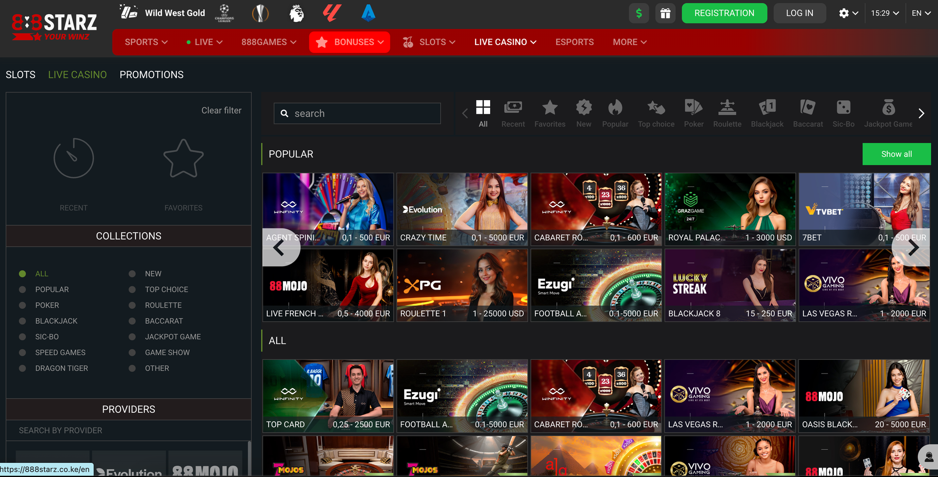Expand the SLOTS navigation dropdown
Viewport: 938px width, 477px height.
429,42
